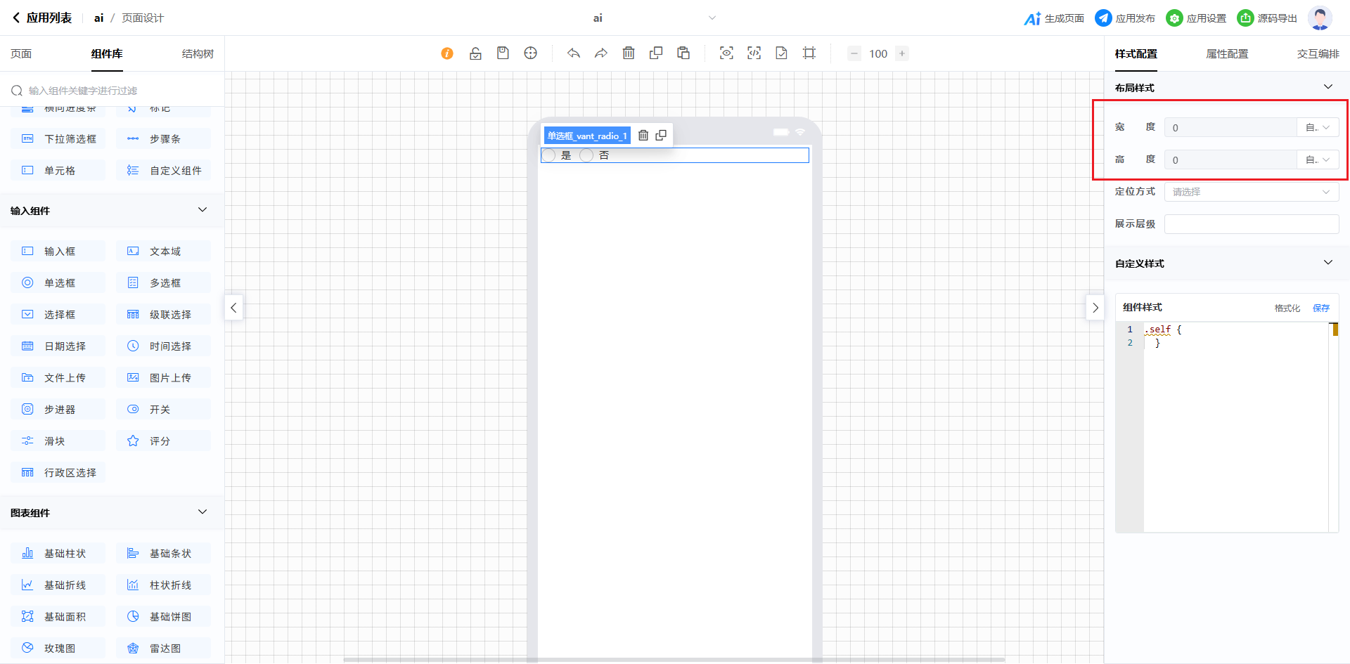Open the 定位方式 dropdown
Viewport: 1350px width, 664px height.
point(1251,192)
